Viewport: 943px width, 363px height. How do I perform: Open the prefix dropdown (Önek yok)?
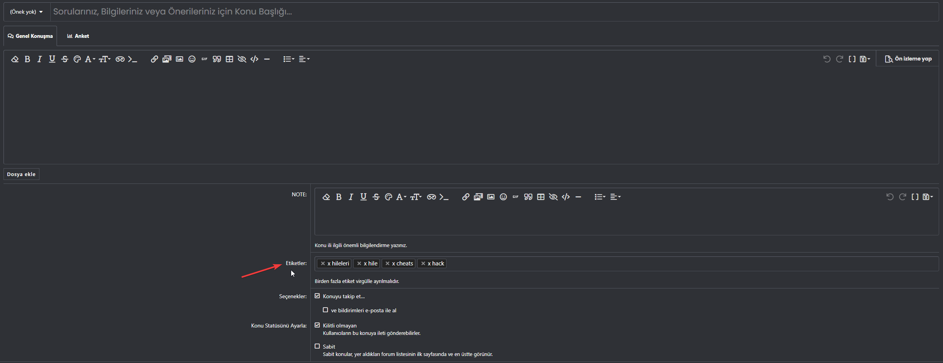27,12
